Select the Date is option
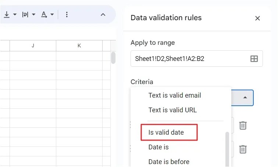Image resolution: width=278 pixels, height=167 pixels. [x=158, y=147]
